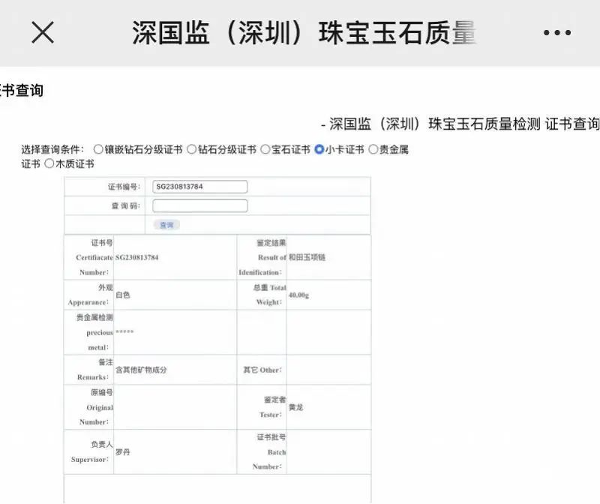The image size is (600, 504).
Task: Choose the 贵金属证书 radio option
Action: (x=373, y=149)
